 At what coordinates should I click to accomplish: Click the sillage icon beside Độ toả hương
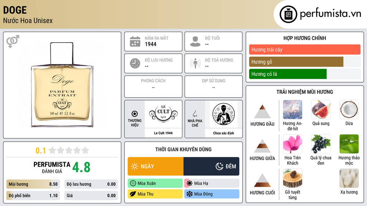pyautogui.click(x=195, y=63)
